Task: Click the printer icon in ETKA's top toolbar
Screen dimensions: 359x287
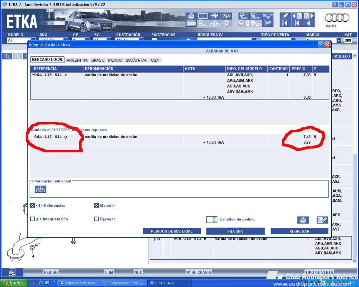Action: tap(191, 16)
